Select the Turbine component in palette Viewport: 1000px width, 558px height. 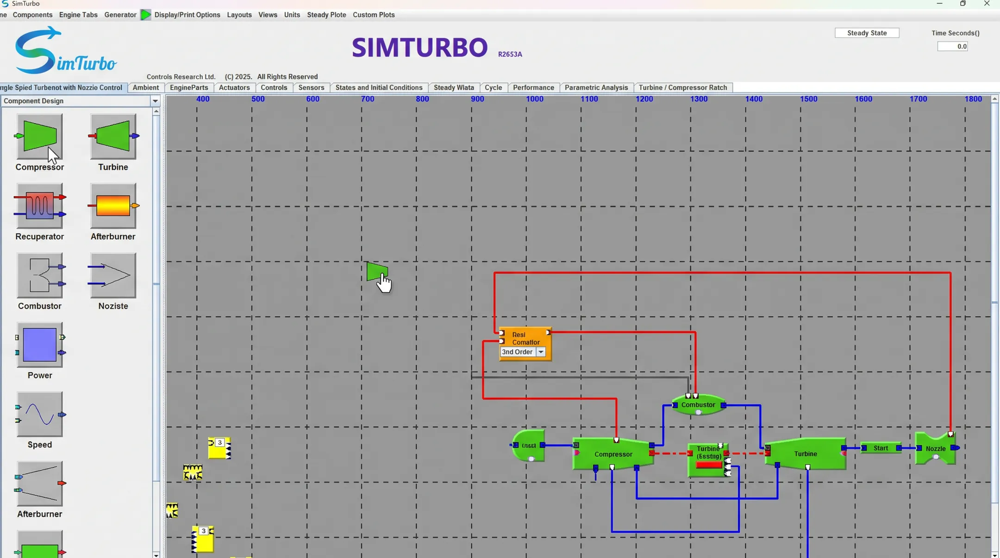[x=113, y=136]
